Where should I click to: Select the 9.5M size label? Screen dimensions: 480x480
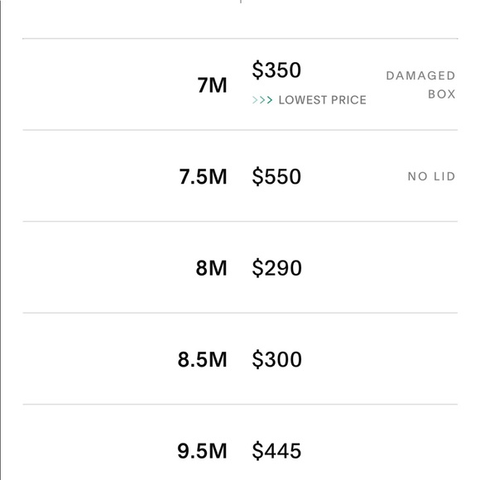(x=203, y=451)
